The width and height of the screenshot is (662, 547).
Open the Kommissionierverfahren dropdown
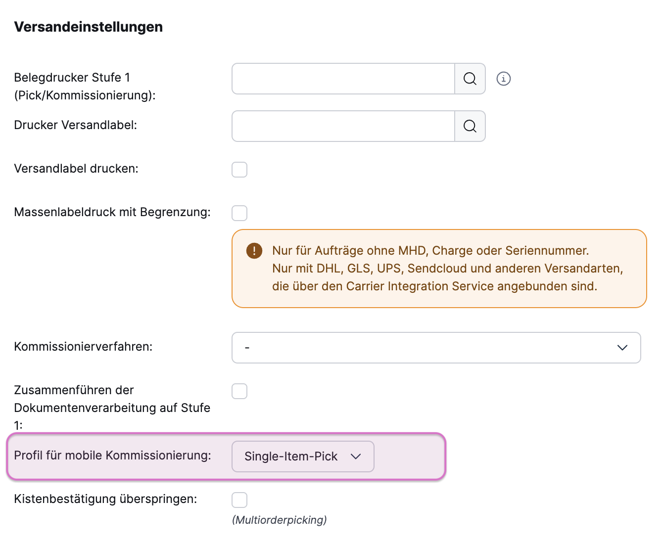[x=435, y=348]
